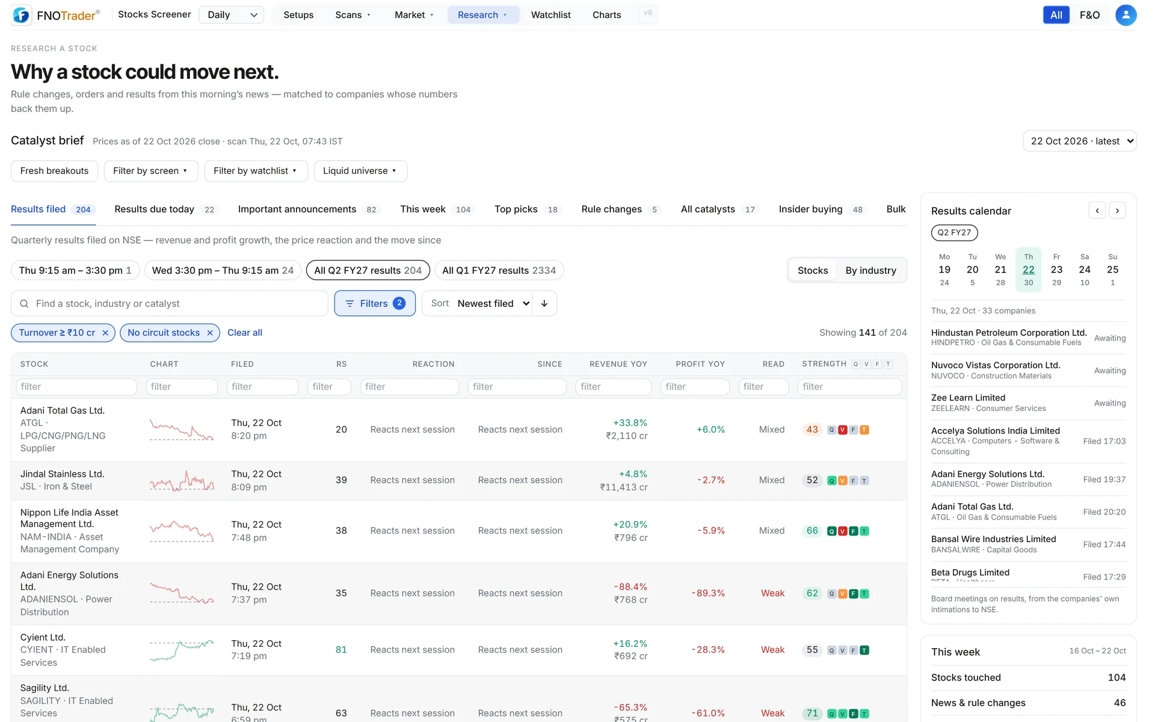Click the T strength header icon
The height and width of the screenshot is (722, 1155).
click(x=888, y=364)
